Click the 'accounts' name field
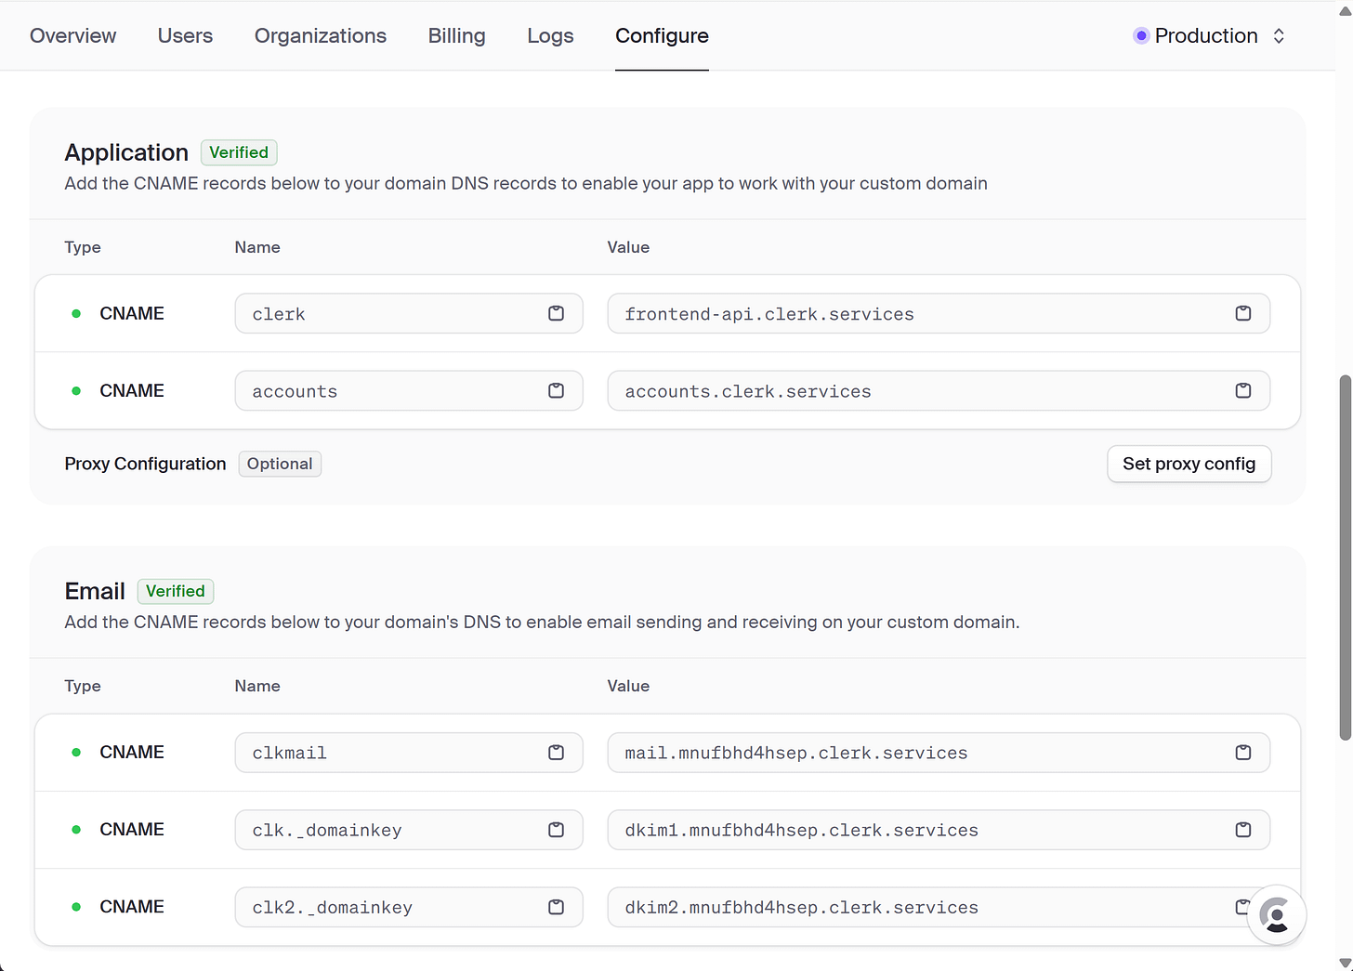The width and height of the screenshot is (1353, 971). pos(409,390)
